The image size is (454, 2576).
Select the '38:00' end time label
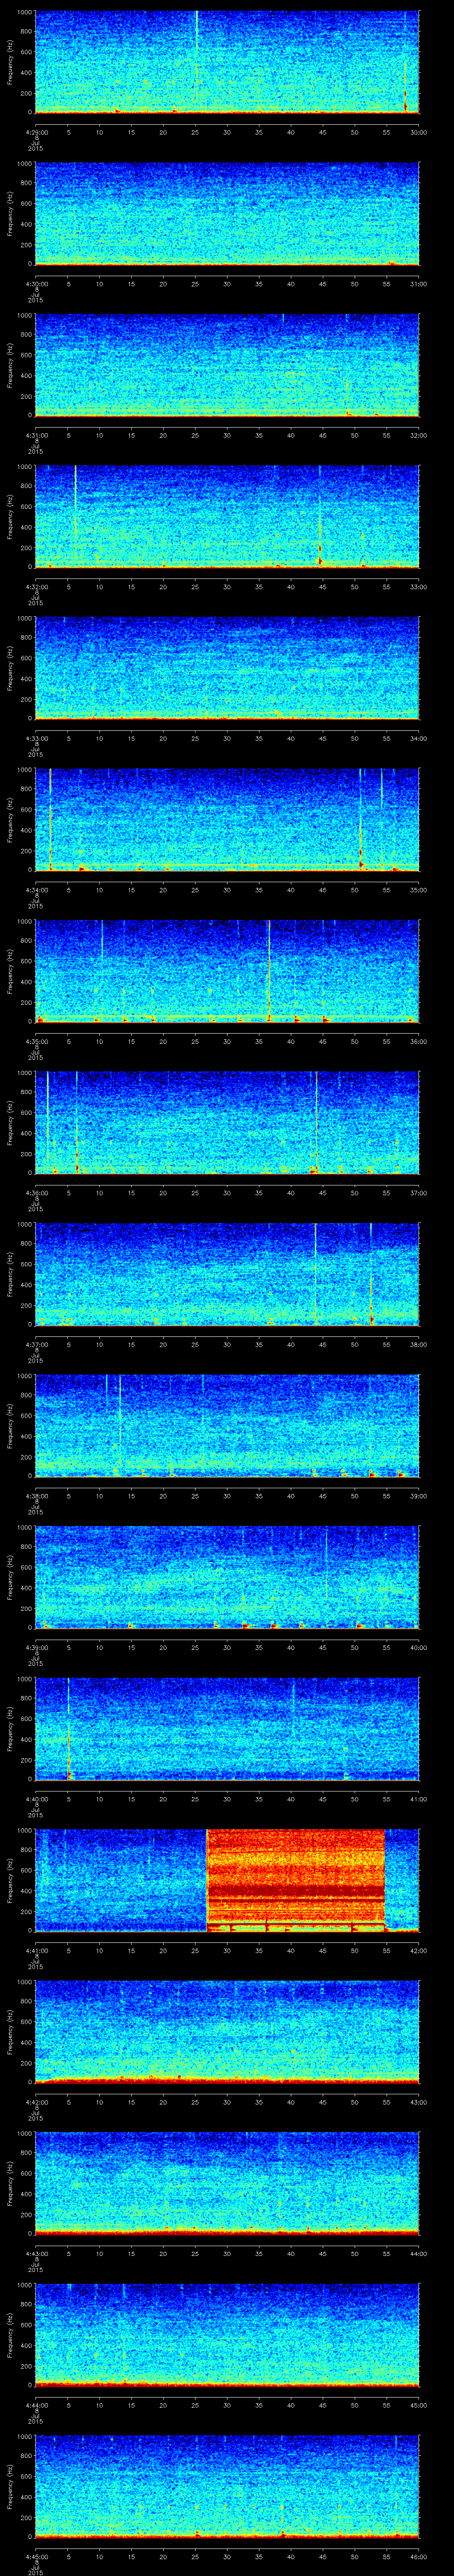[x=418, y=1345]
